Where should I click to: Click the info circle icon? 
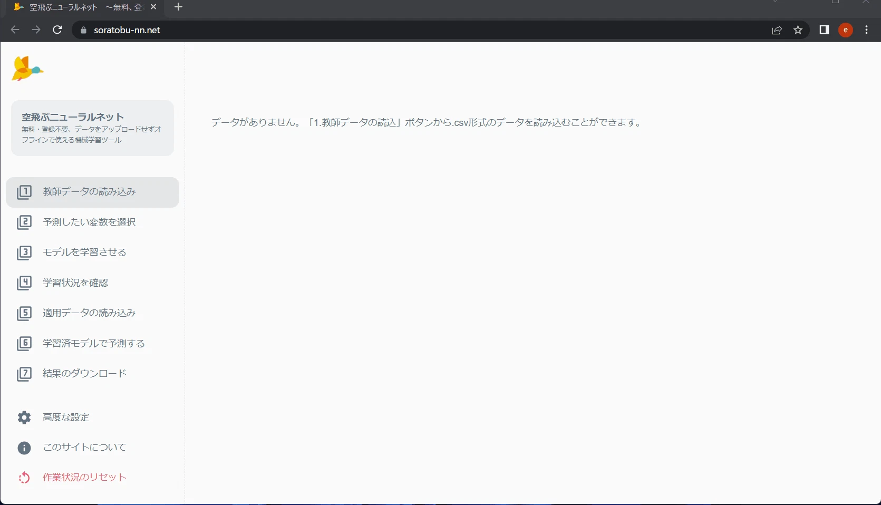pos(24,448)
